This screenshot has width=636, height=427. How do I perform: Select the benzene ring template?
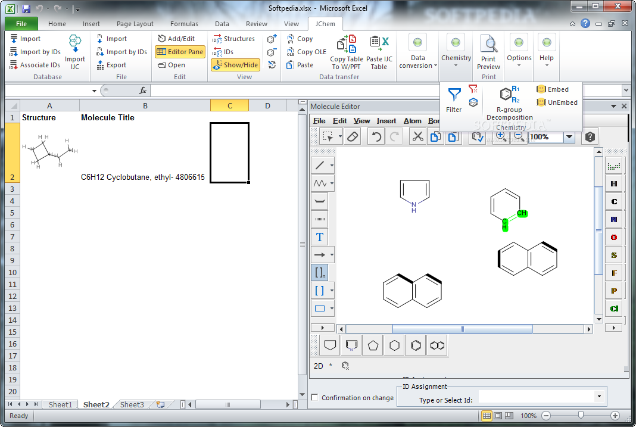click(416, 345)
